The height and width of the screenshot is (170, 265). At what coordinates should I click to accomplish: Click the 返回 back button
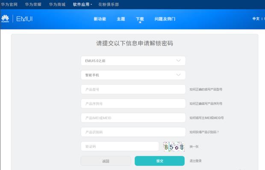coord(106,161)
